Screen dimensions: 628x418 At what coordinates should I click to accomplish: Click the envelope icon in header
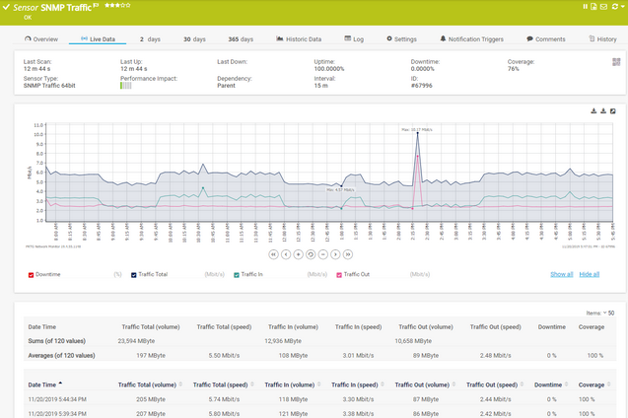603,6
